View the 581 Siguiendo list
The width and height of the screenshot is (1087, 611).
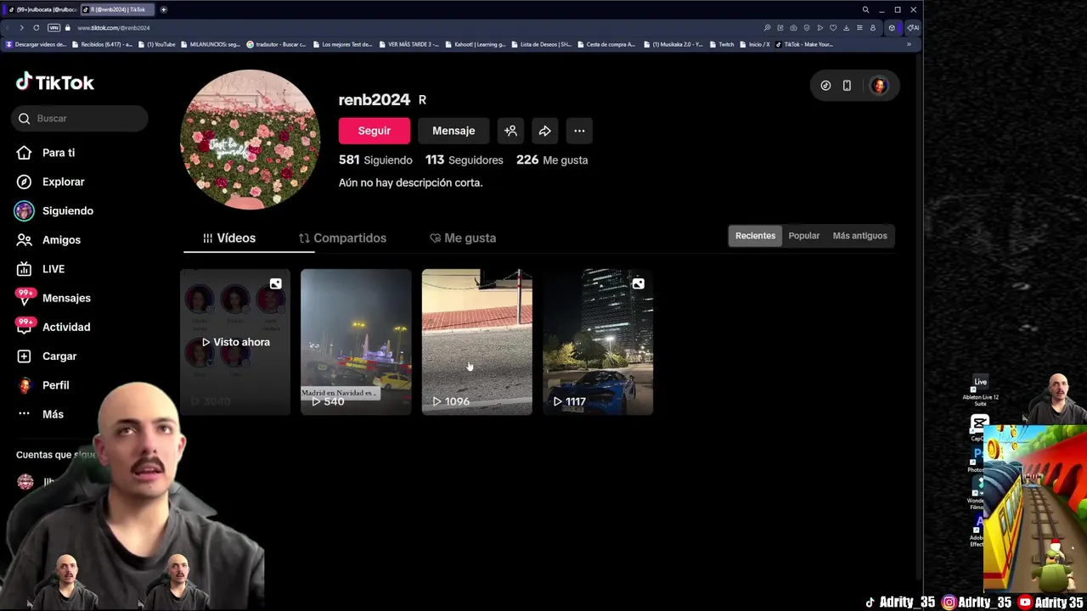(x=375, y=160)
